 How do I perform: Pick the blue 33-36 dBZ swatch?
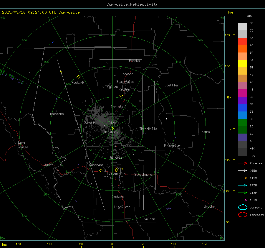[243, 108]
